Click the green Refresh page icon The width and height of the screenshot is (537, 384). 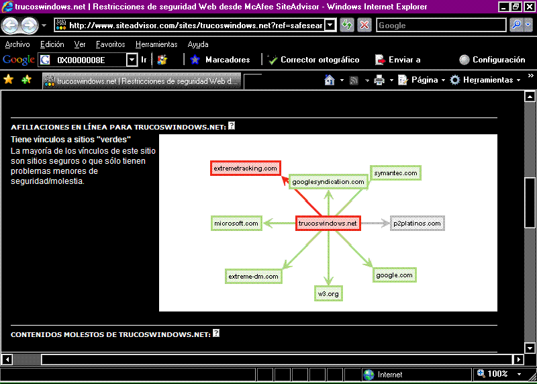coord(347,25)
